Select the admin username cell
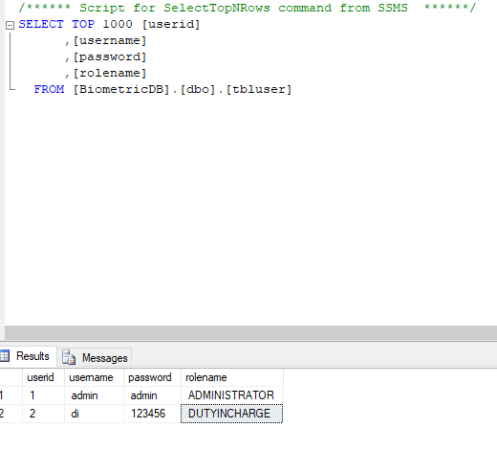This screenshot has width=497, height=473. pos(95,395)
